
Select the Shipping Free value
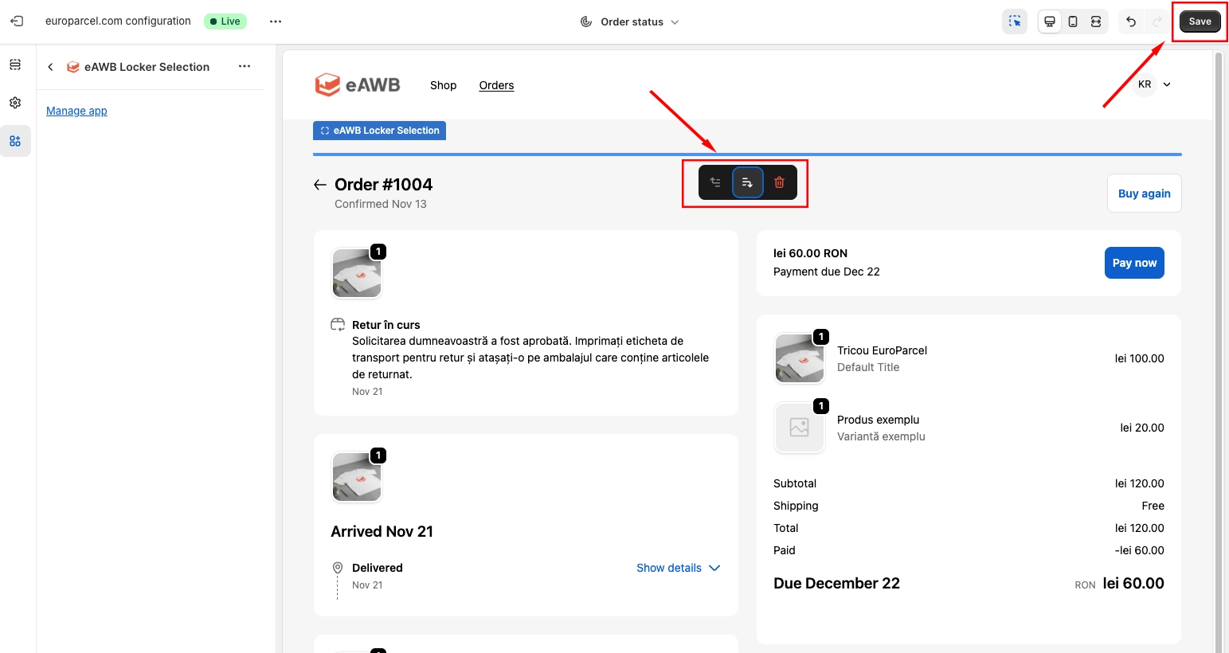click(1153, 506)
